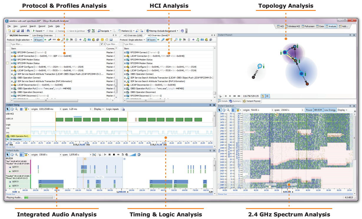Adjust the audio volume slider in Instant Audio
Viewport: 362px width, 219px height.
tap(132, 155)
